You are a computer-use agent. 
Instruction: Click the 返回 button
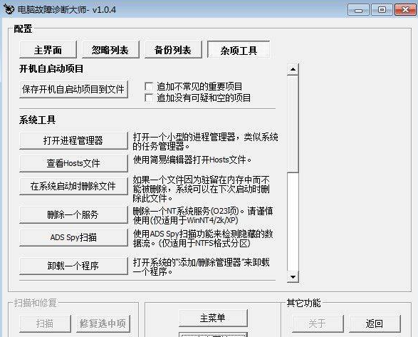pos(375,323)
